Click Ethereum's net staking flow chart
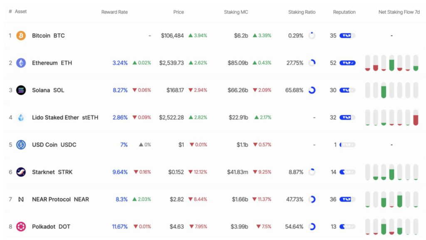Viewport: 426px width, 240px height. point(391,63)
